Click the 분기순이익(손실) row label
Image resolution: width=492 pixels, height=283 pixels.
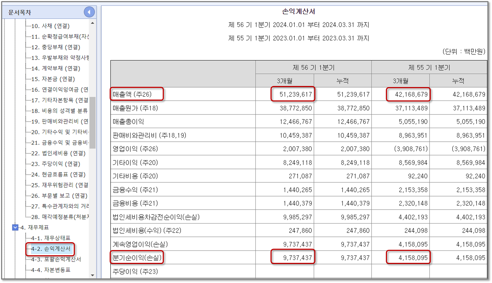coord(137,257)
